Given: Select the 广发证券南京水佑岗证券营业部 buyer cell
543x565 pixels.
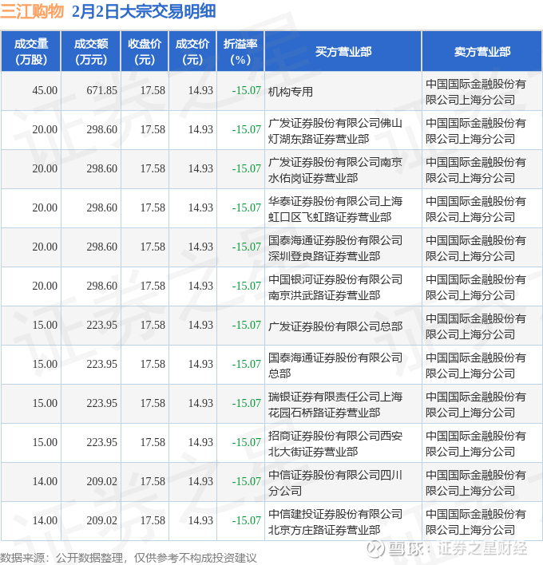Looking at the screenshot, I should [343, 169].
